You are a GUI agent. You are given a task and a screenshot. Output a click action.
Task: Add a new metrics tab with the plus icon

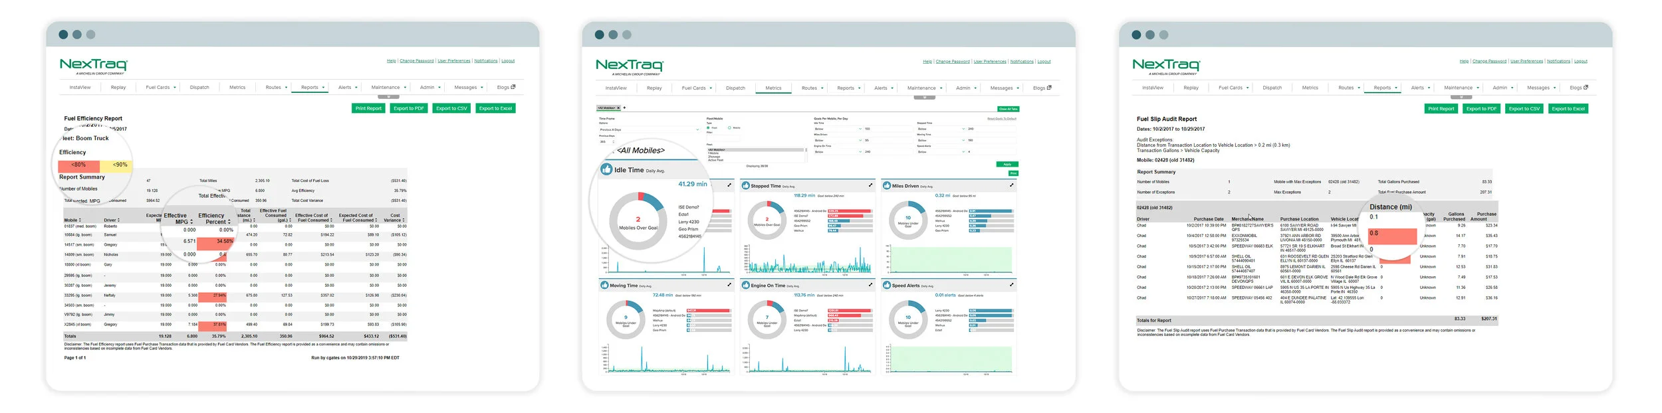coord(624,108)
